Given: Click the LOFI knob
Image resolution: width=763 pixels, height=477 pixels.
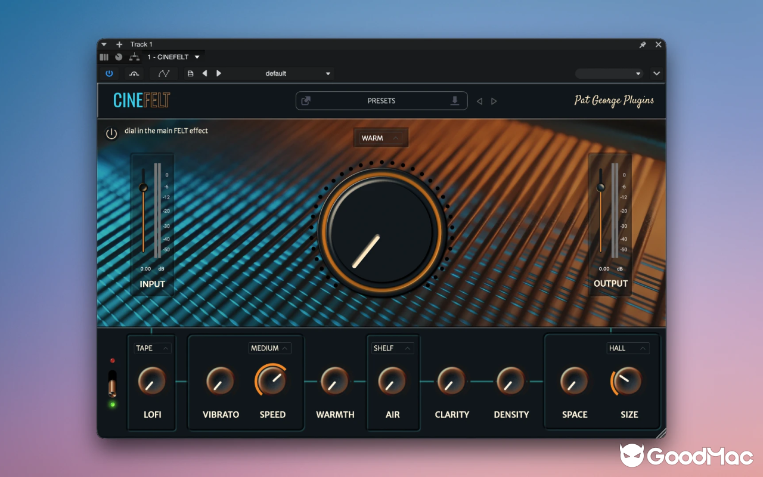Looking at the screenshot, I should [152, 381].
